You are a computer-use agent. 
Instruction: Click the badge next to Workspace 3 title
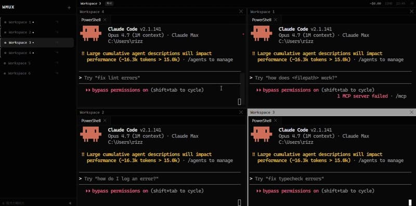109,4
